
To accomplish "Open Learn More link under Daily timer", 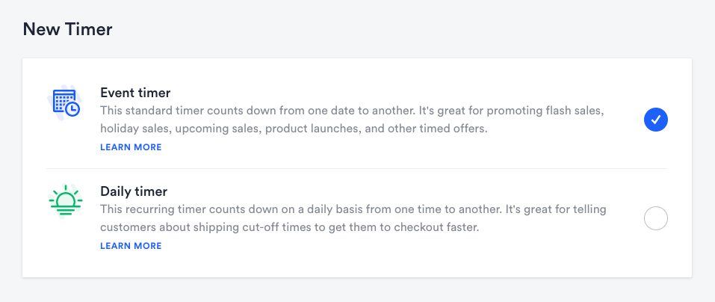I will click(131, 246).
